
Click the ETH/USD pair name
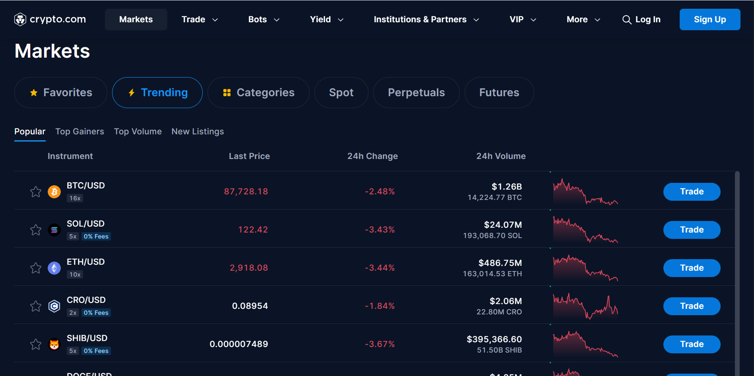(x=86, y=262)
